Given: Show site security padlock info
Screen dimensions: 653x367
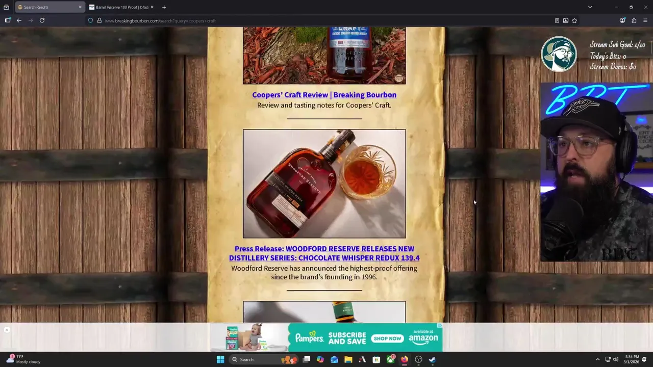Looking at the screenshot, I should [x=99, y=20].
